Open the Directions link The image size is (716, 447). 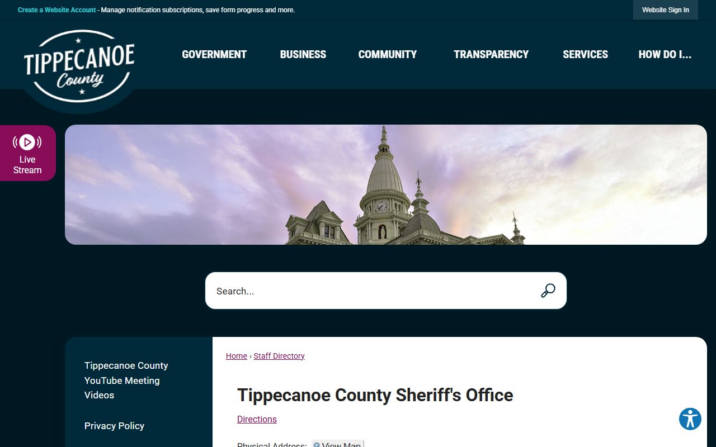pyautogui.click(x=257, y=419)
